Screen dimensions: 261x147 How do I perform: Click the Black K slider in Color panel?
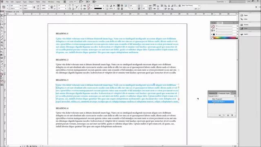click(x=225, y=35)
